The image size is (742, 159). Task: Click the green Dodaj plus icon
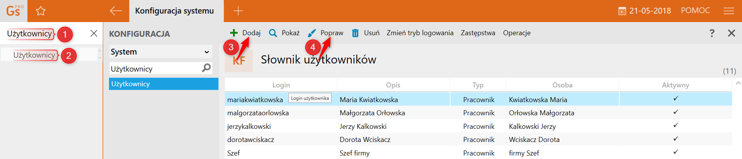pos(234,33)
